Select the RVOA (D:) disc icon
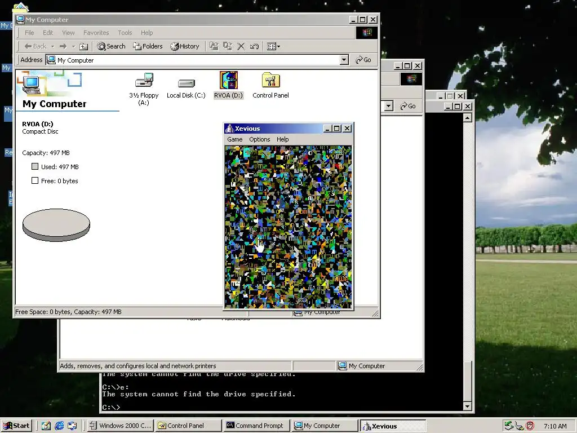Image resolution: width=577 pixels, height=433 pixels. 229,80
